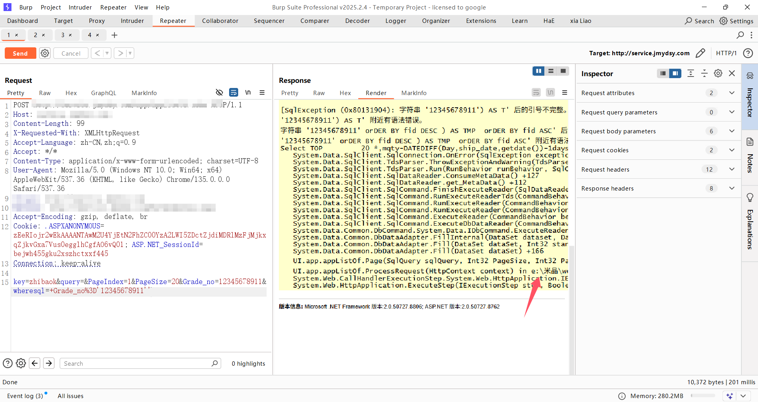Open history forward dropdown arrow

click(130, 53)
